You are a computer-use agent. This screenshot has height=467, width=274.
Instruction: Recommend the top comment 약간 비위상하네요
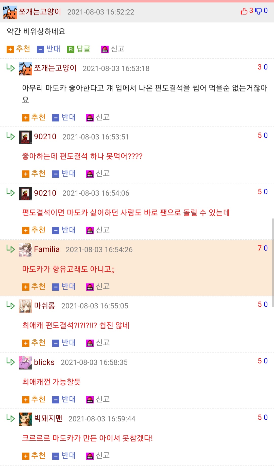point(18,49)
